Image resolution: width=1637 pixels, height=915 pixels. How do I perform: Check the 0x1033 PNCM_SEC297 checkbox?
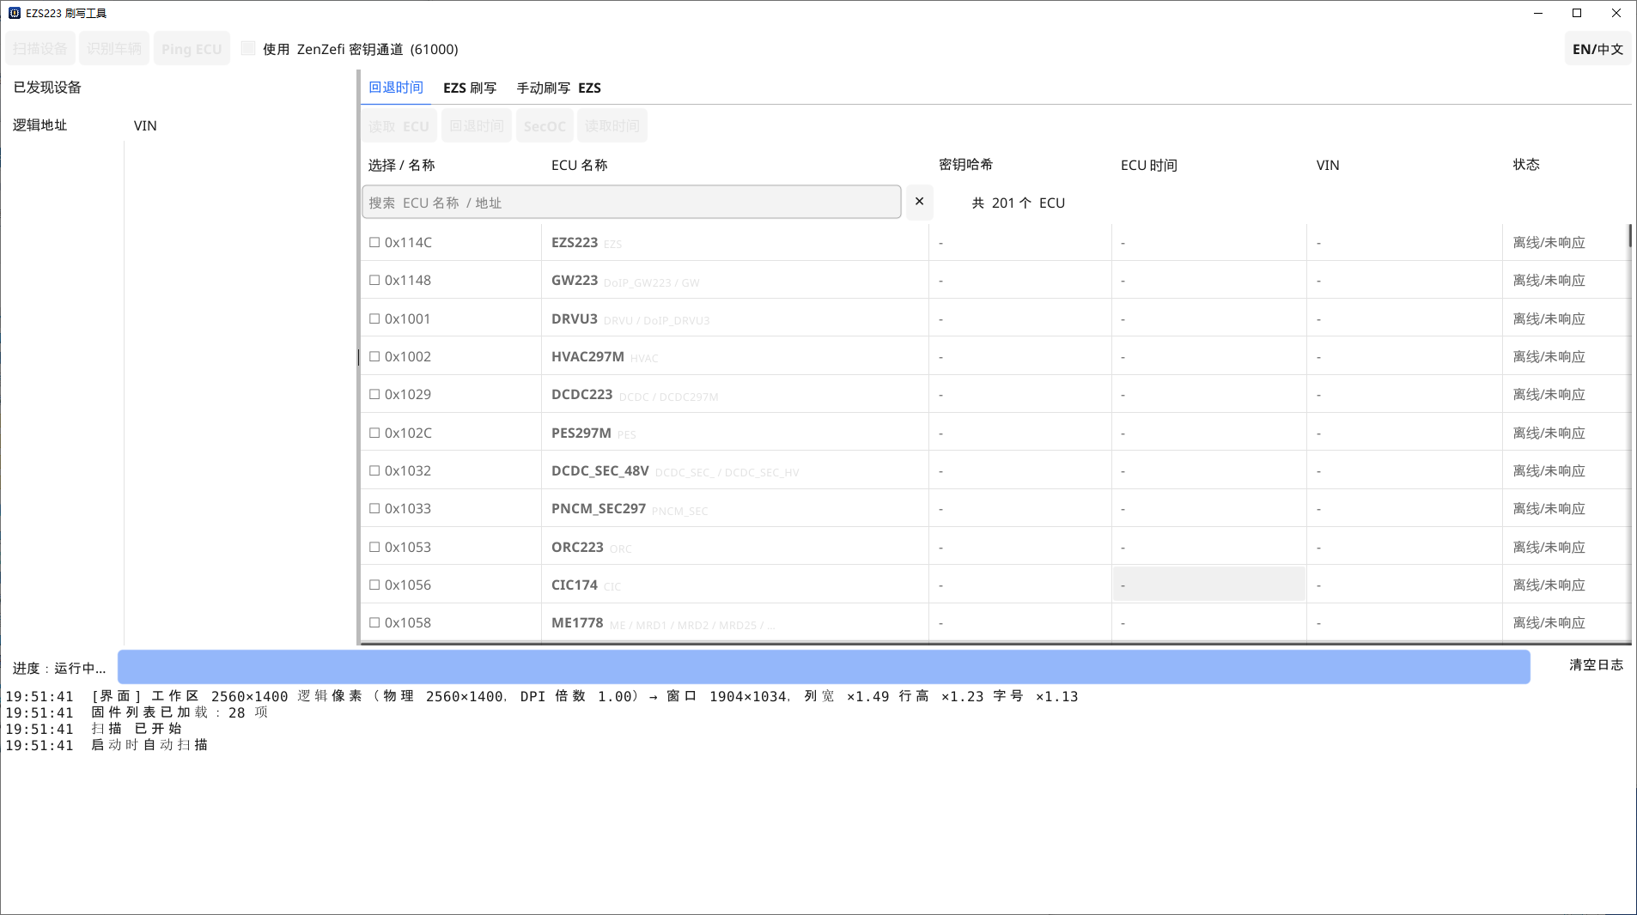pos(374,508)
